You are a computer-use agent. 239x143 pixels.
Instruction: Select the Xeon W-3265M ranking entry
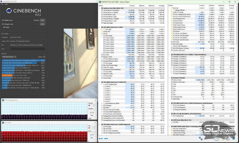[x=24, y=63]
